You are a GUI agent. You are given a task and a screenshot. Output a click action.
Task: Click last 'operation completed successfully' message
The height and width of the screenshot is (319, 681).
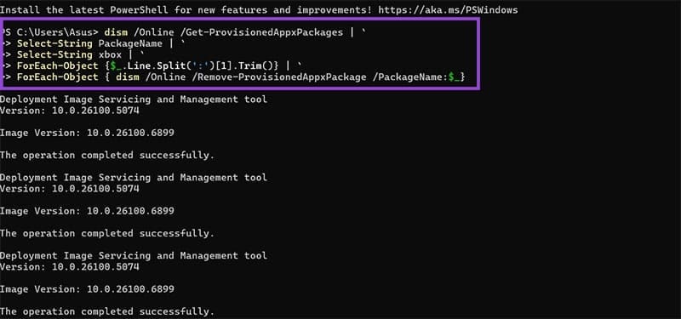[107, 311]
